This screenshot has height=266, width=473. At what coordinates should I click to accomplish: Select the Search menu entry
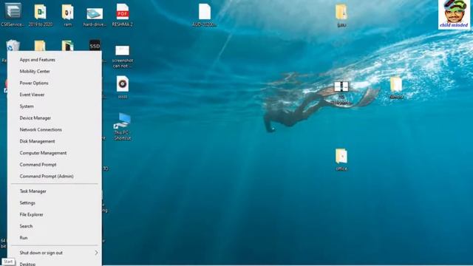(55, 226)
